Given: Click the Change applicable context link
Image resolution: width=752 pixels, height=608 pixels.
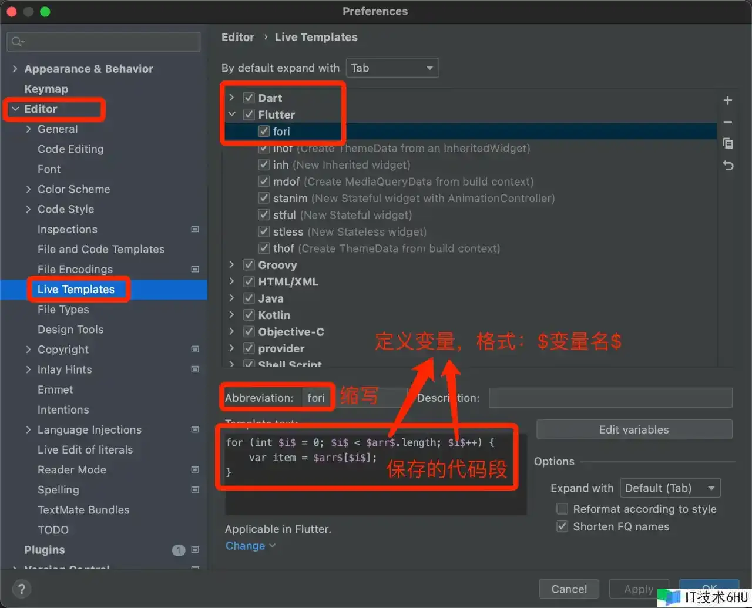Looking at the screenshot, I should pyautogui.click(x=250, y=546).
